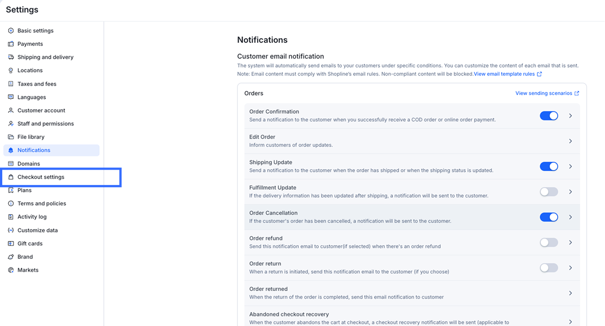Click the Shipping and delivery truck icon
Image resolution: width=605 pixels, height=326 pixels.
pos(11,57)
